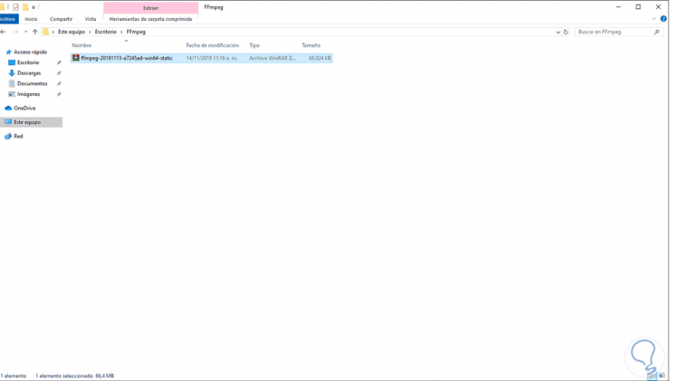Image resolution: width=675 pixels, height=381 pixels.
Task: Click the Archivo WinRAR type cell
Action: (x=273, y=58)
